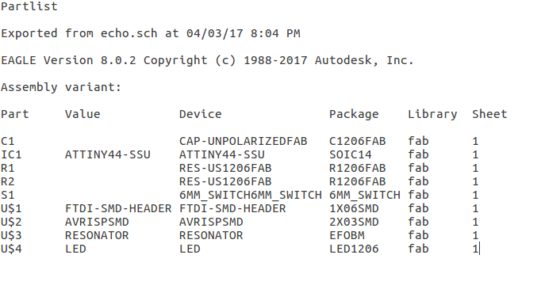Click the Part column header
This screenshot has width=545, height=293.
tap(15, 114)
